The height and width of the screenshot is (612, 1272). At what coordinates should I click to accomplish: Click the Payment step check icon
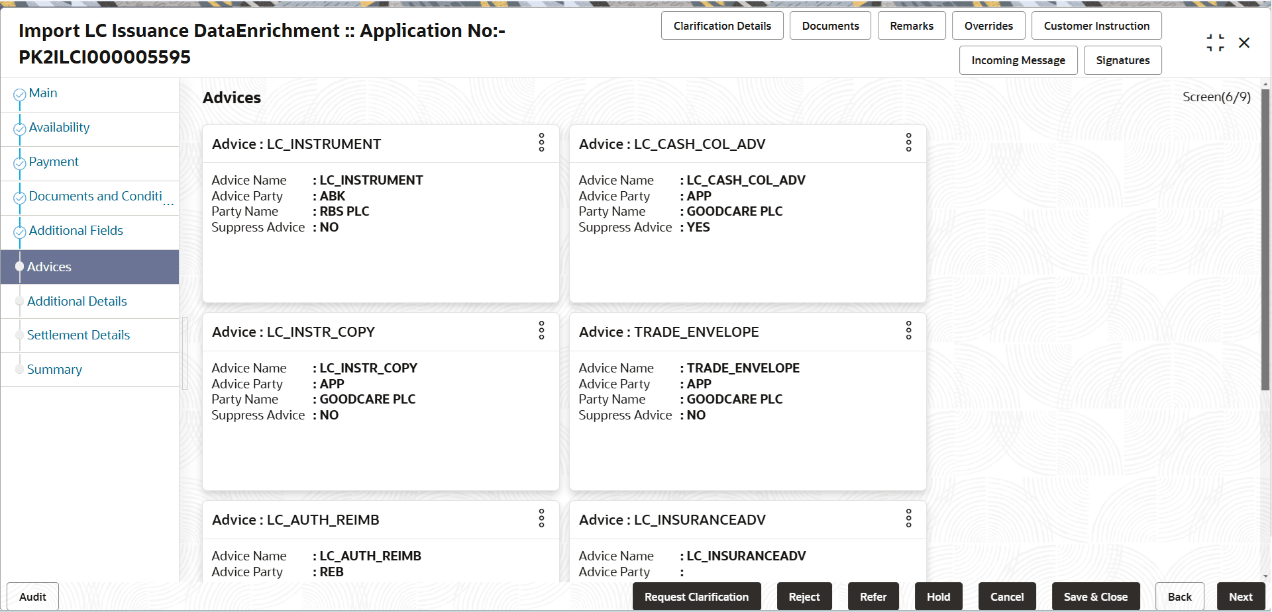coord(20,163)
